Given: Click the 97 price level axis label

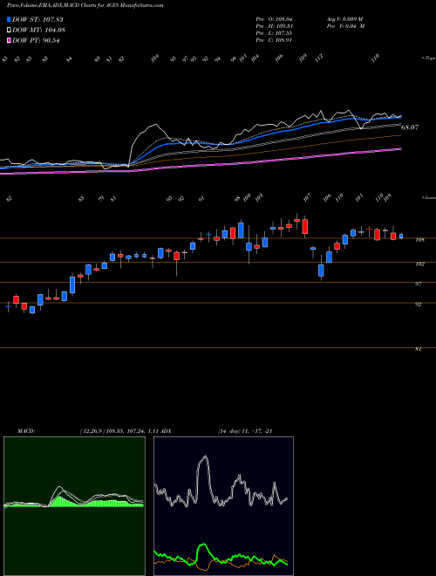Looking at the screenshot, I should pos(418,284).
